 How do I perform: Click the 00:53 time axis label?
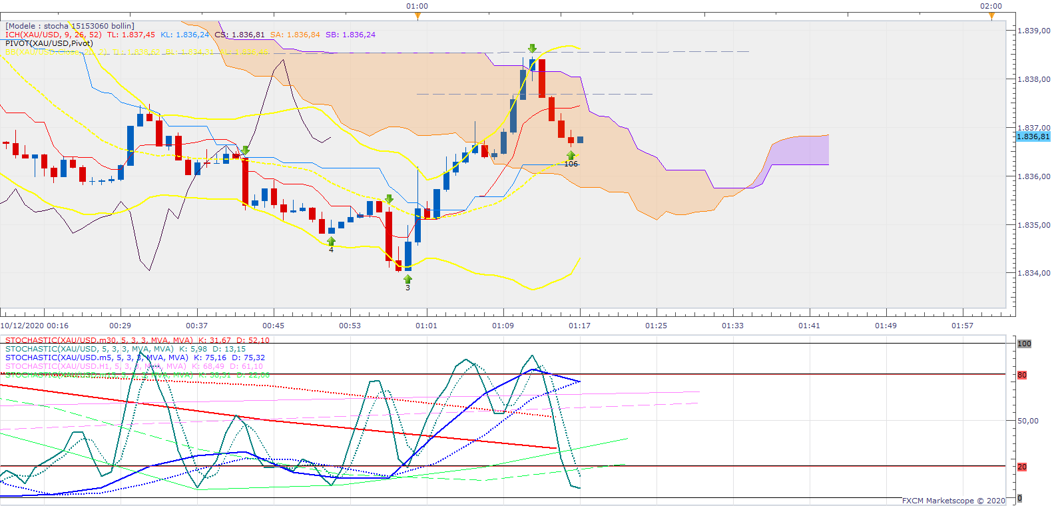pos(350,326)
